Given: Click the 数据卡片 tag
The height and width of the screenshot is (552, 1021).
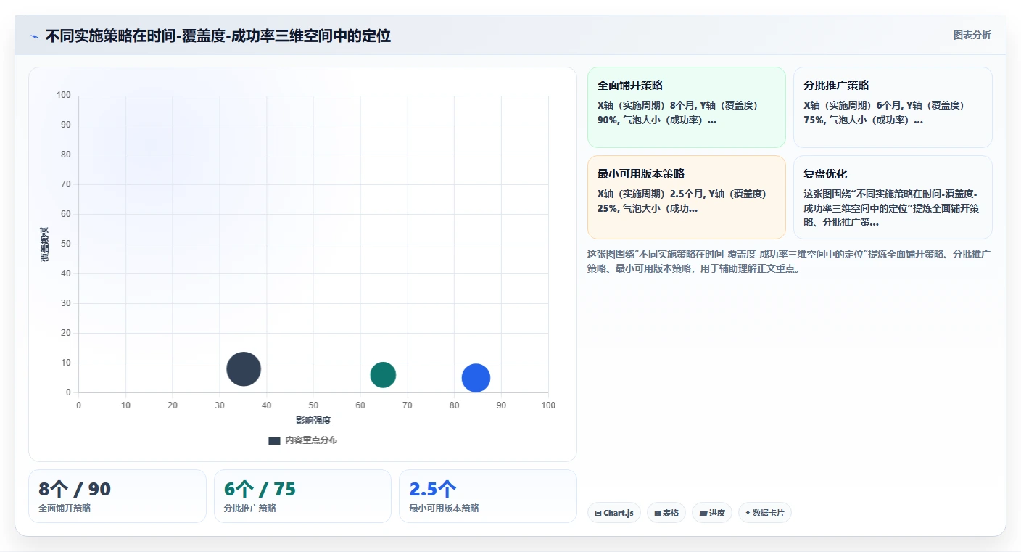Looking at the screenshot, I should [764, 513].
